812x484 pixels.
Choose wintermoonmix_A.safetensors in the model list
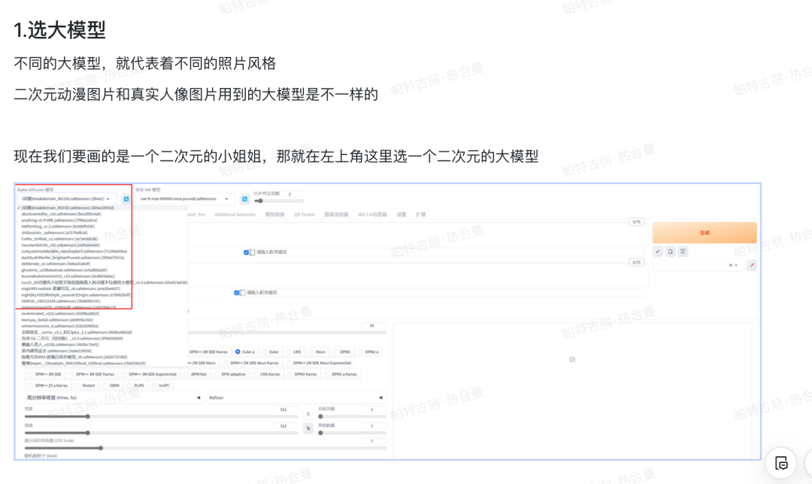tap(59, 326)
